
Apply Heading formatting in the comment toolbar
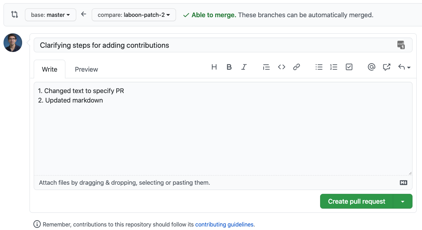214,67
